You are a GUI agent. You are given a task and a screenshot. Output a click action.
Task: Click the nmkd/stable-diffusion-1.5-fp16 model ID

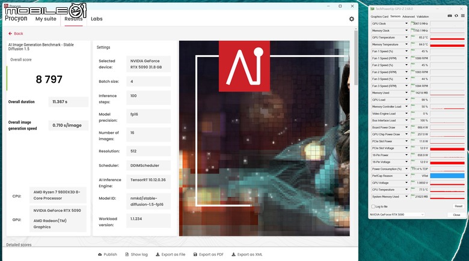coord(149,201)
